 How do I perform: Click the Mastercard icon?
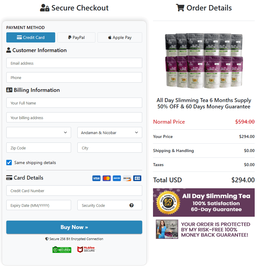coord(106,178)
